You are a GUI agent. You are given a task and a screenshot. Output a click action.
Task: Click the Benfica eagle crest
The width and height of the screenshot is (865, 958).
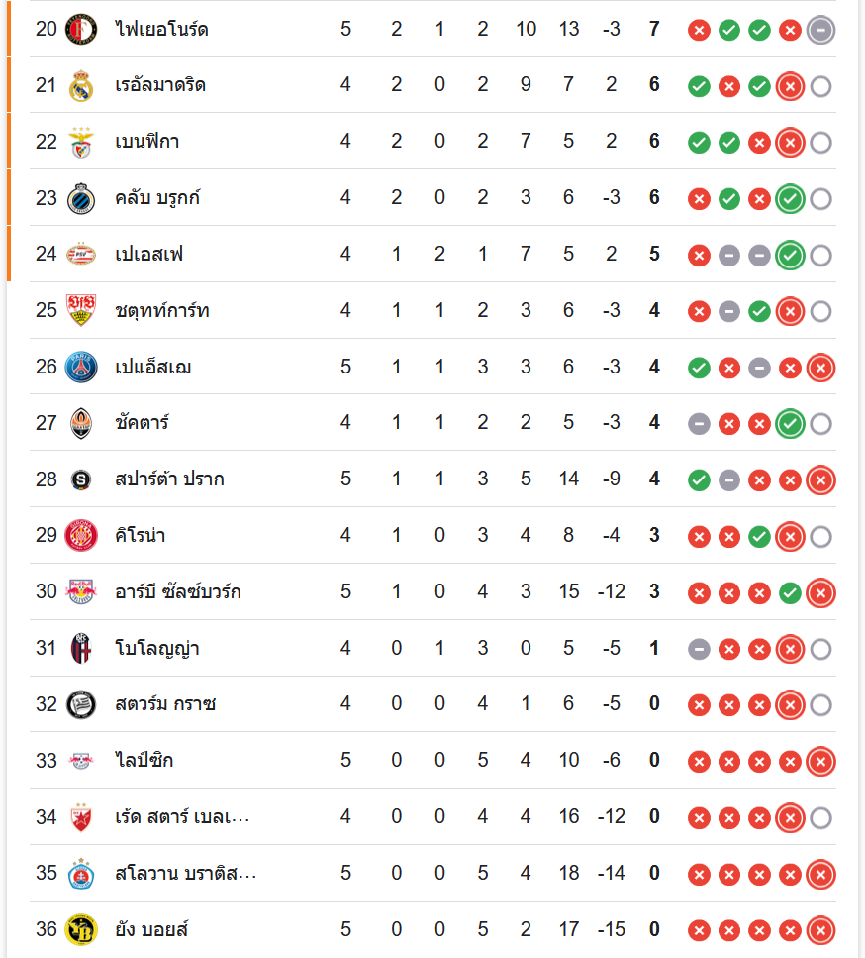81,142
